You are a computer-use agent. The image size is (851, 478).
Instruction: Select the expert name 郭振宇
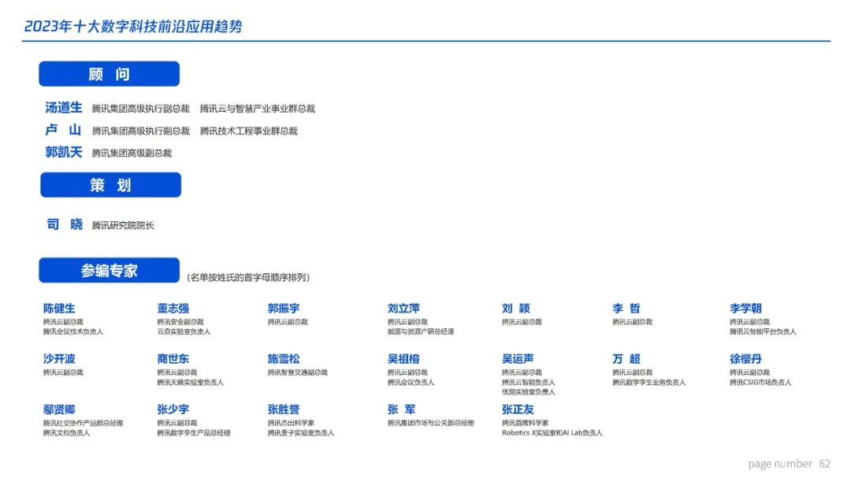point(284,308)
